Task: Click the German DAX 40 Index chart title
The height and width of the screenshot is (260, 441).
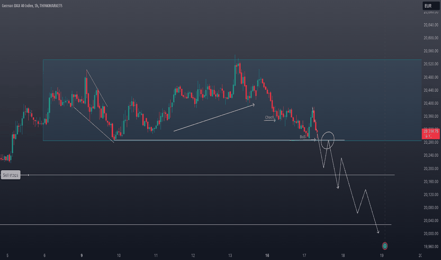Action: tap(32, 6)
